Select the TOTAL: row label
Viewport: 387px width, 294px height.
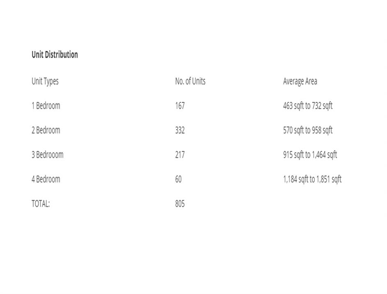point(41,204)
